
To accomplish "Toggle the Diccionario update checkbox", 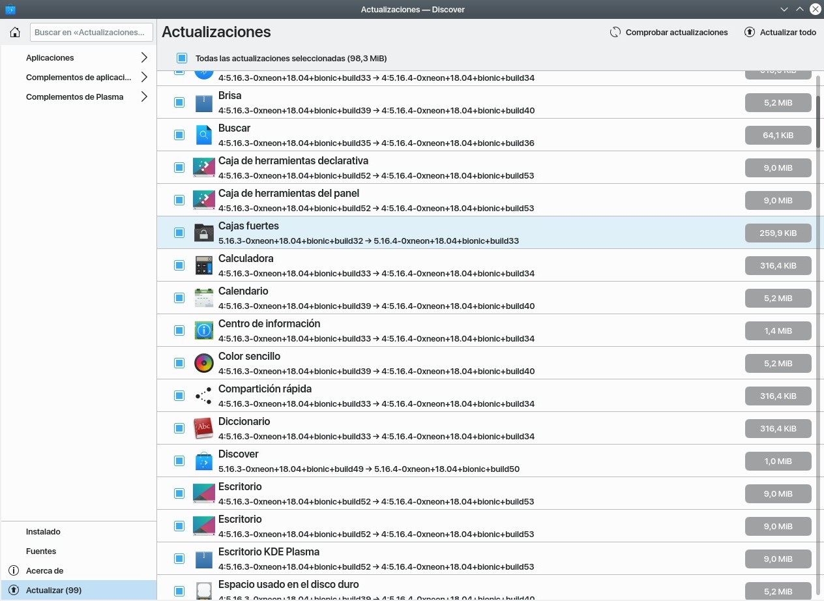I will [179, 428].
